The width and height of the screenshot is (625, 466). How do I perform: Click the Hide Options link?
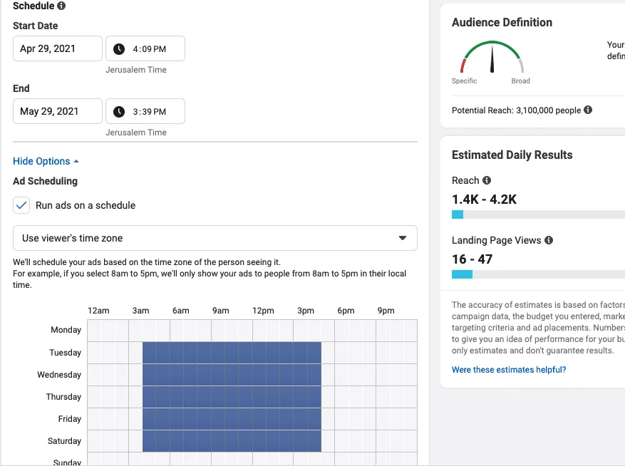coord(41,161)
